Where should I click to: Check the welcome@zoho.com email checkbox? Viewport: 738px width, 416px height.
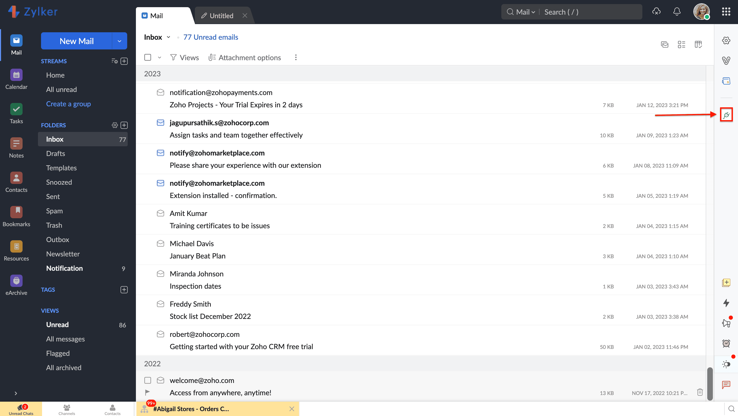coord(147,380)
